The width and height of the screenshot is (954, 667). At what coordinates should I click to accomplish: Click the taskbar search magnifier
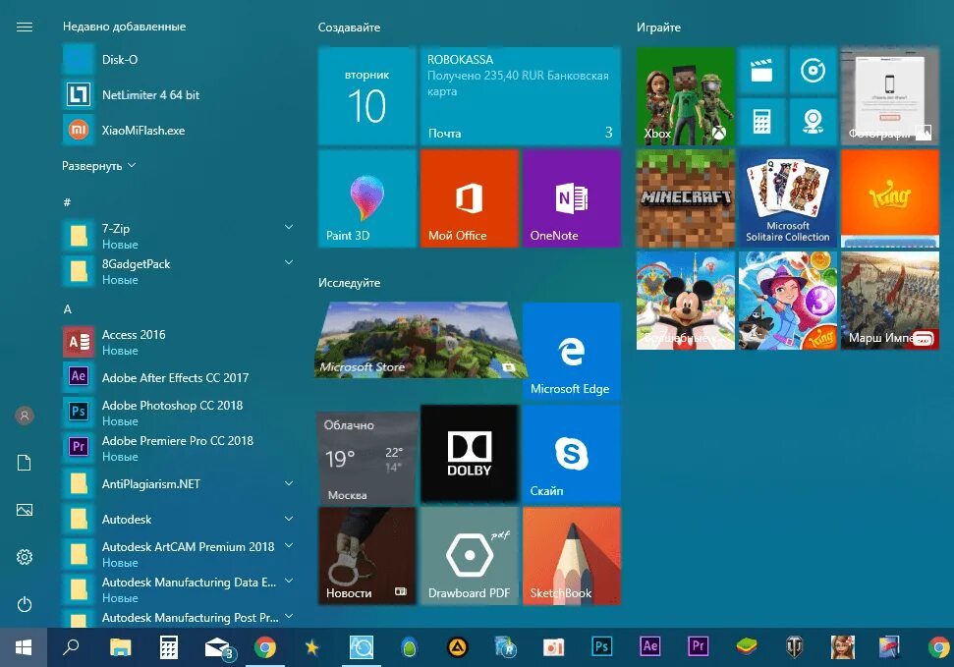[71, 647]
